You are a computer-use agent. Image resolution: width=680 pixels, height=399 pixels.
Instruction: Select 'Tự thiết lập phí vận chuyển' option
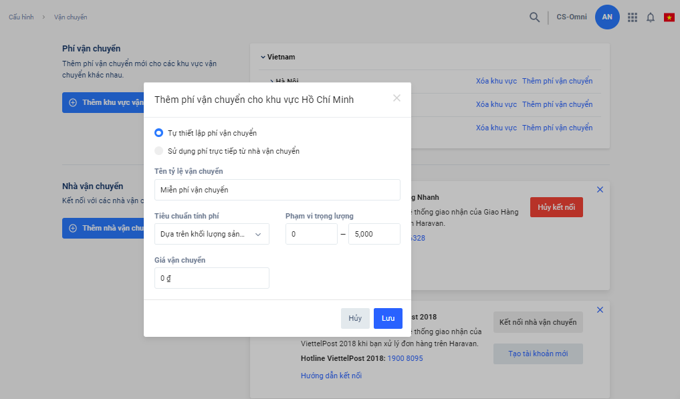tap(159, 133)
